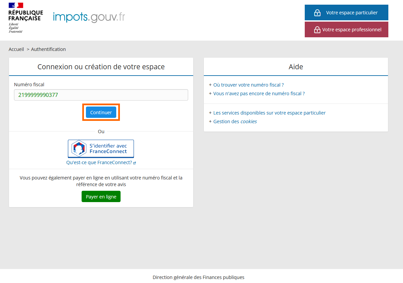Expand Où trouver votre numéro fiscal ?
Image resolution: width=403 pixels, height=283 pixels.
(248, 85)
